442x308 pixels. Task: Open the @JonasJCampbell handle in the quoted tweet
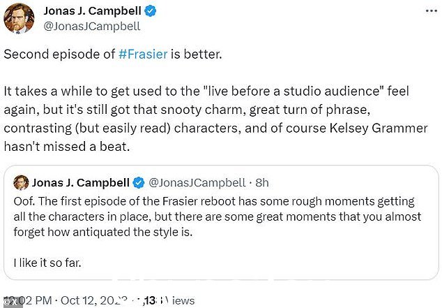point(197,183)
